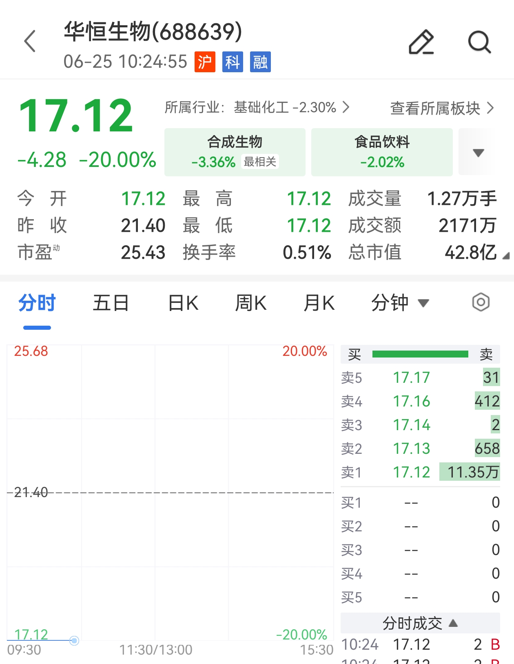Screen dimensions: 514x664
Task: Tap the 融 margin badge
Action: tap(260, 62)
